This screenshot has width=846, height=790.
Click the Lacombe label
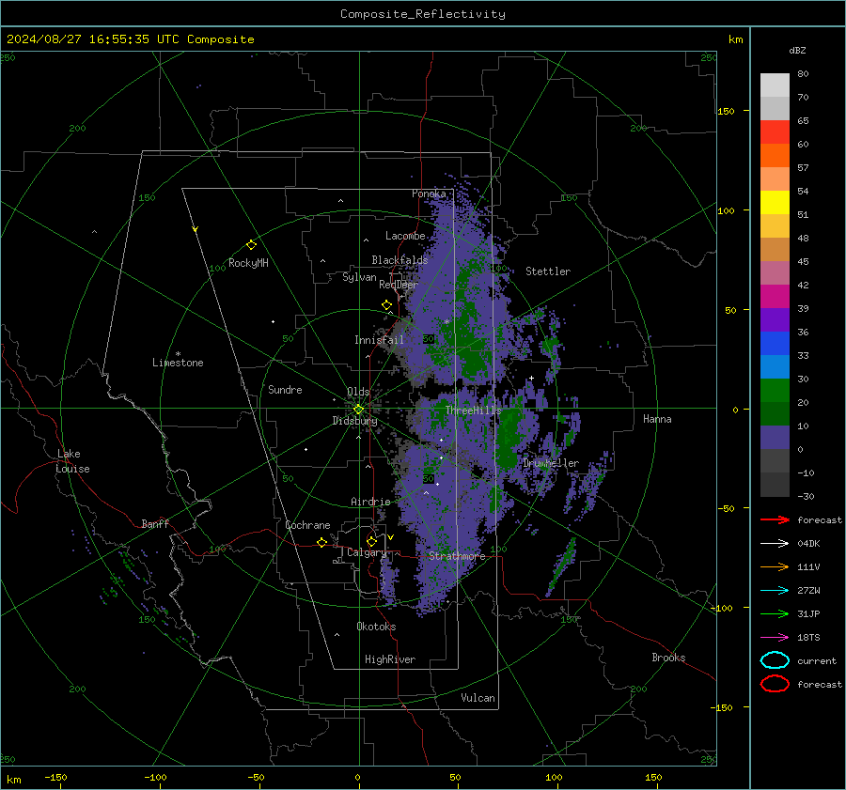[x=405, y=236]
